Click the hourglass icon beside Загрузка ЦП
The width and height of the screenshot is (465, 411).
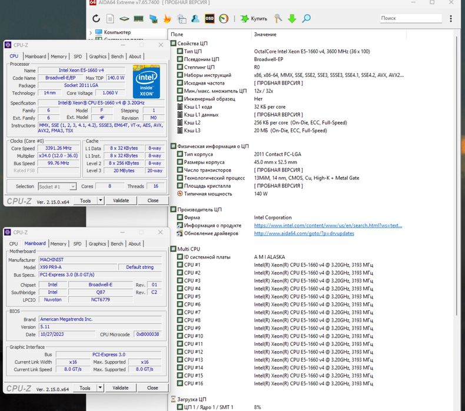click(x=173, y=399)
